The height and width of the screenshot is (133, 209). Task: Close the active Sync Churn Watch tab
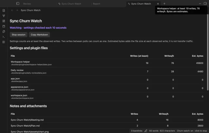pos(158,4)
